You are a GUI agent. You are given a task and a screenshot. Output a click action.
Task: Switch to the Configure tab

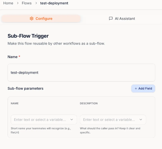coord(41,19)
